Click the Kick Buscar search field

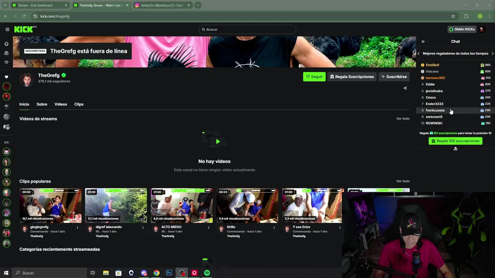pos(247,29)
